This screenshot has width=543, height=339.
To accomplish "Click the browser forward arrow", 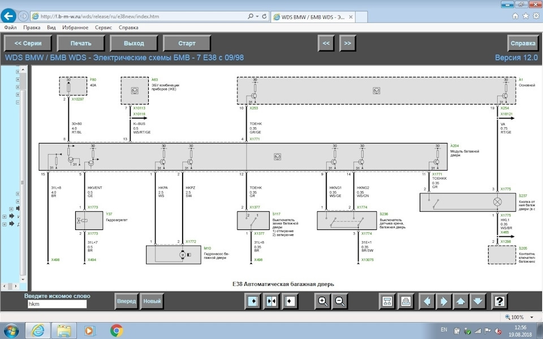I will 23,16.
